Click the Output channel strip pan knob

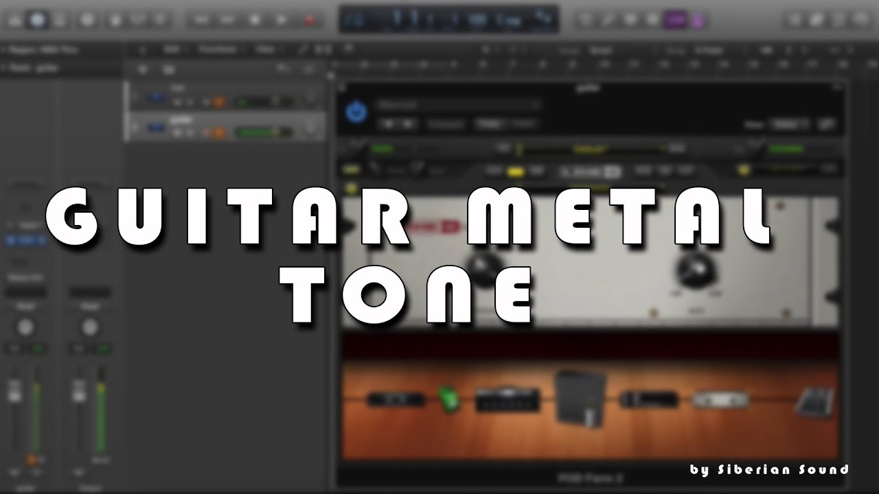point(89,327)
